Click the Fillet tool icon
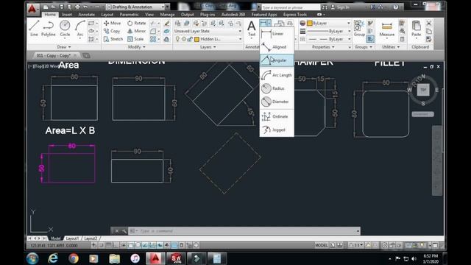 click(153, 31)
